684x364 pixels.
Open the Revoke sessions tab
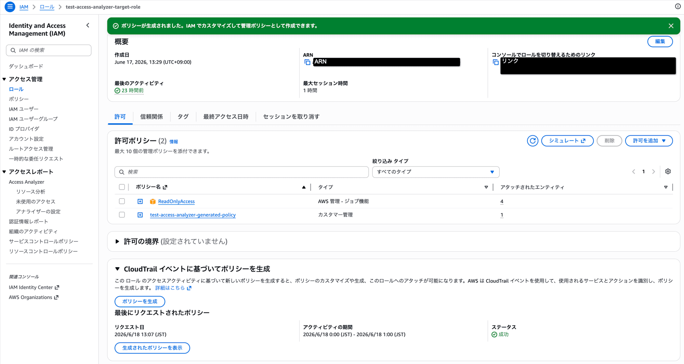point(291,117)
